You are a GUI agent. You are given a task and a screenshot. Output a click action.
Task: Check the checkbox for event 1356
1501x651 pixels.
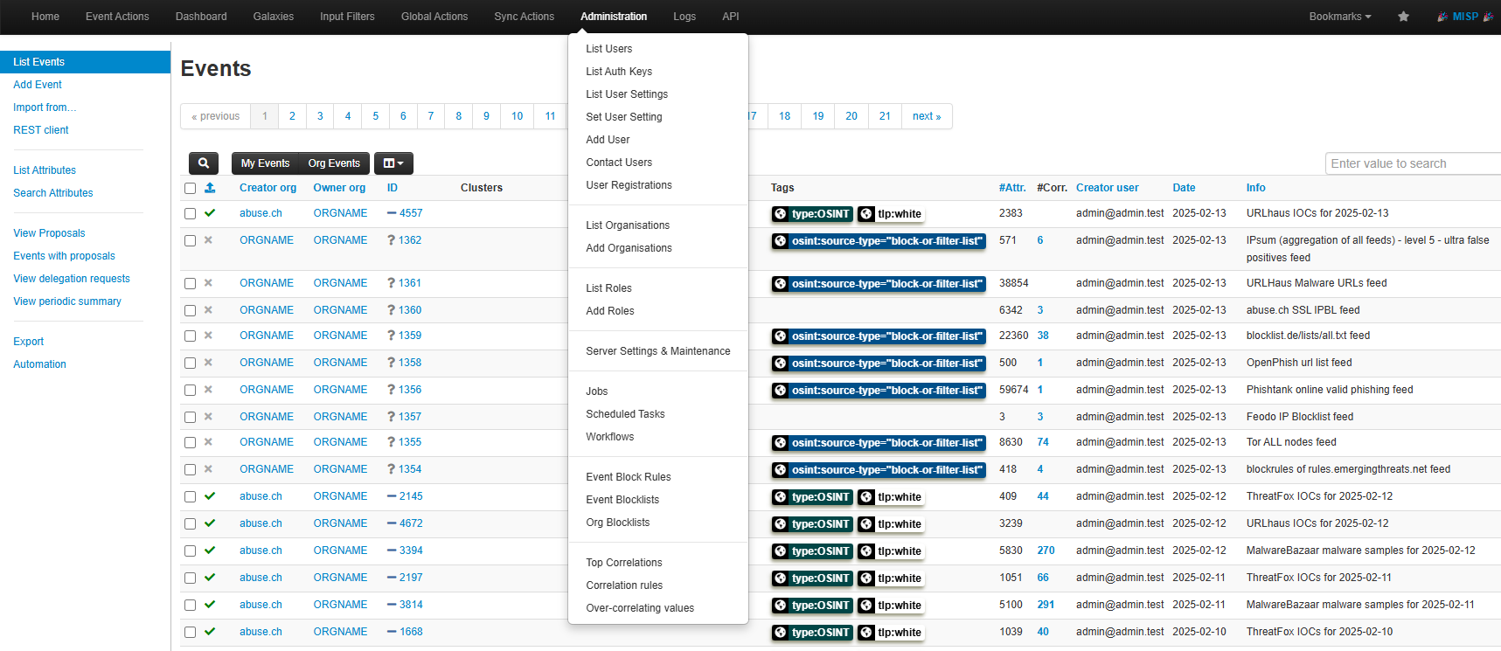(190, 390)
